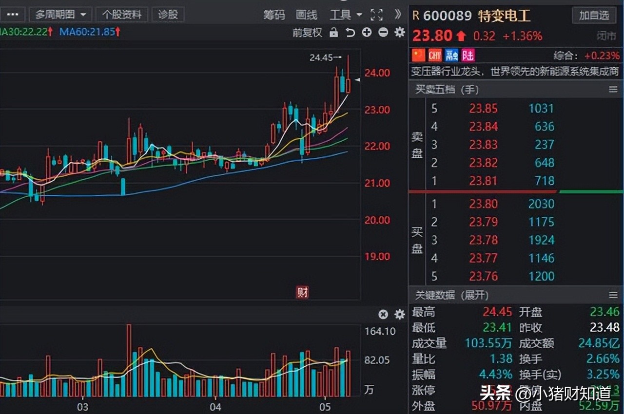Toggle the 诊股 diagnosis feature

tap(168, 14)
